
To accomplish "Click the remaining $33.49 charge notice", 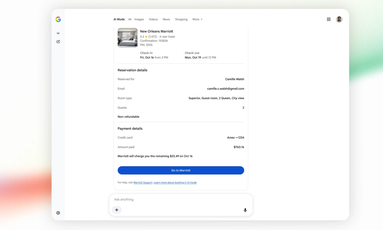I will [x=155, y=156].
